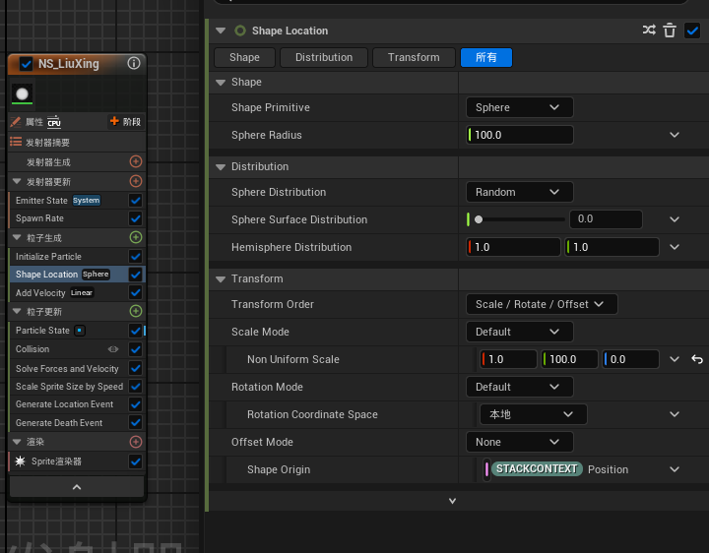The height and width of the screenshot is (553, 709).
Task: Click Particle State blue square badge
Action: point(80,331)
